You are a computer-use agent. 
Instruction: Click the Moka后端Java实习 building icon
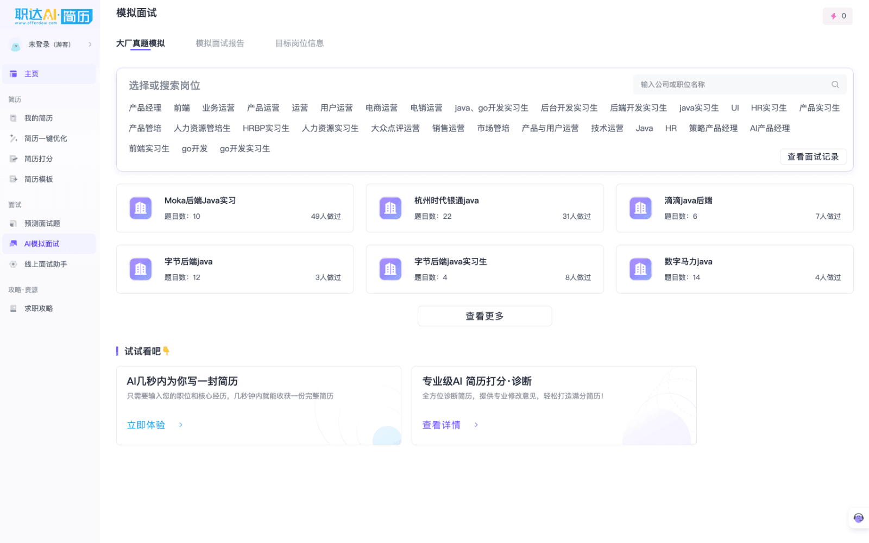141,208
